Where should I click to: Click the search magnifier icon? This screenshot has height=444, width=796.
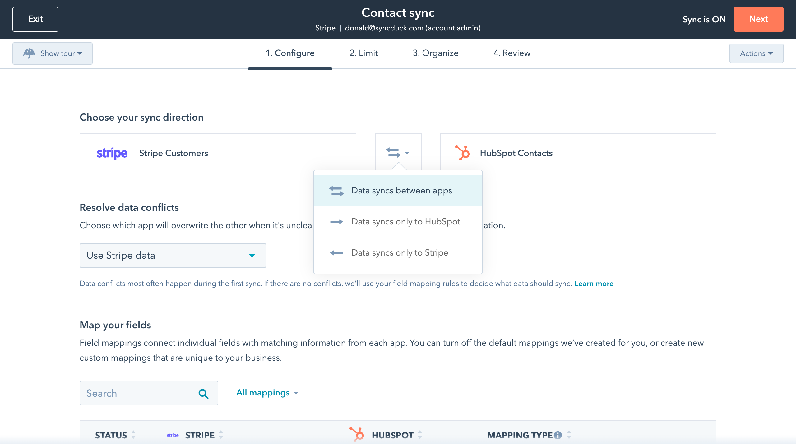click(204, 393)
